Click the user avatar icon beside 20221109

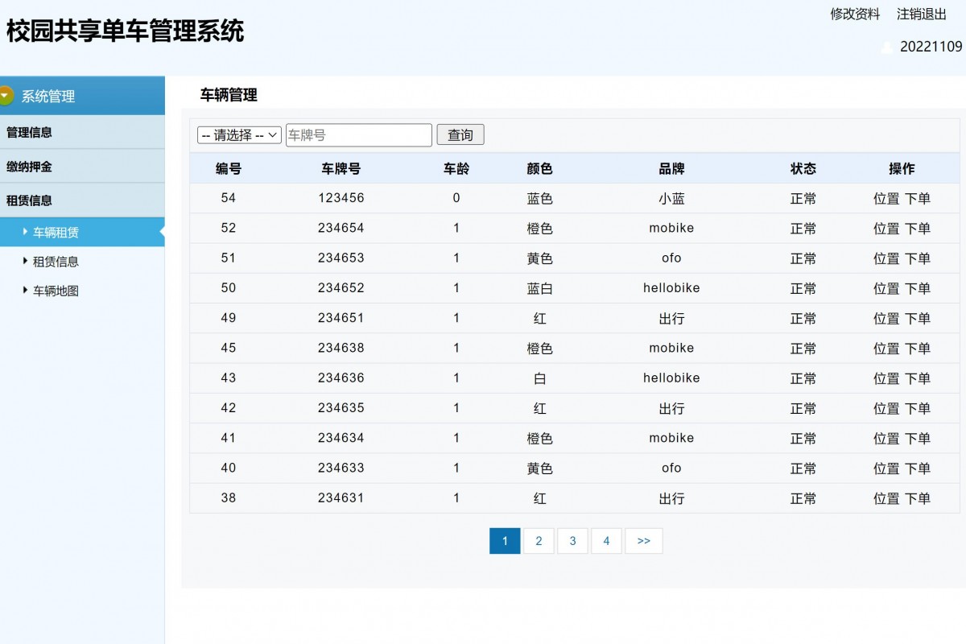click(x=886, y=47)
